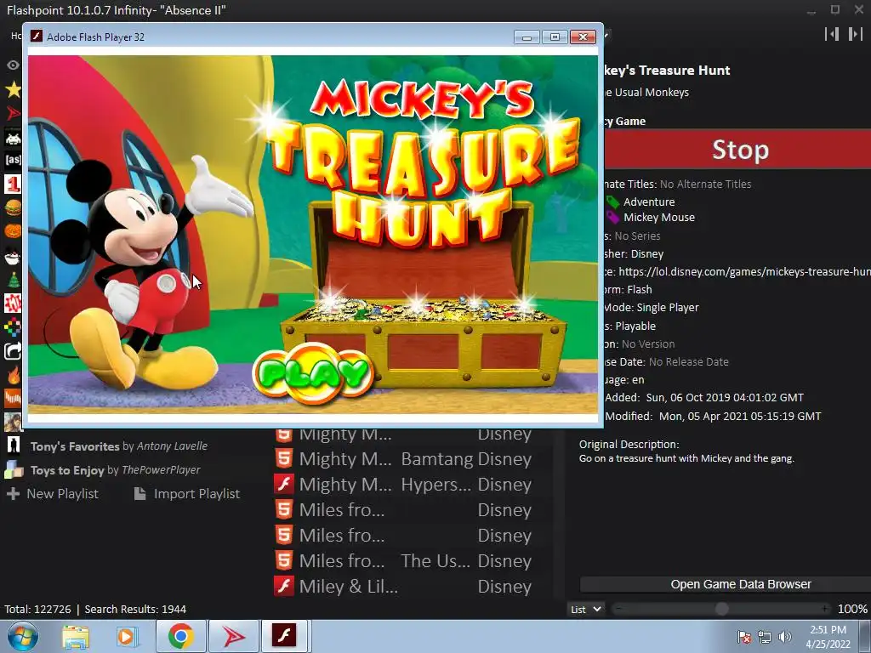The height and width of the screenshot is (653, 871).
Task: Switch to Flashpoint launcher in taskbar
Action: 234,636
